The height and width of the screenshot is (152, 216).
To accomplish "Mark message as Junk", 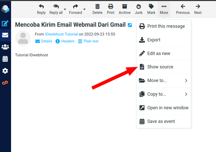I will [139, 9].
